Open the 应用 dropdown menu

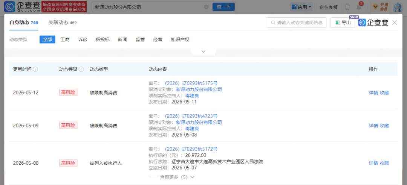coord(301,7)
